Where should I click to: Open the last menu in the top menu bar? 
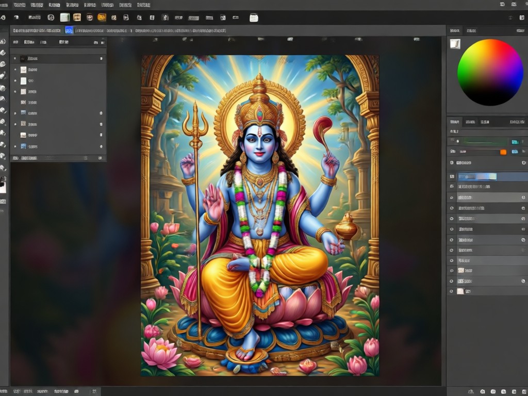(143, 5)
